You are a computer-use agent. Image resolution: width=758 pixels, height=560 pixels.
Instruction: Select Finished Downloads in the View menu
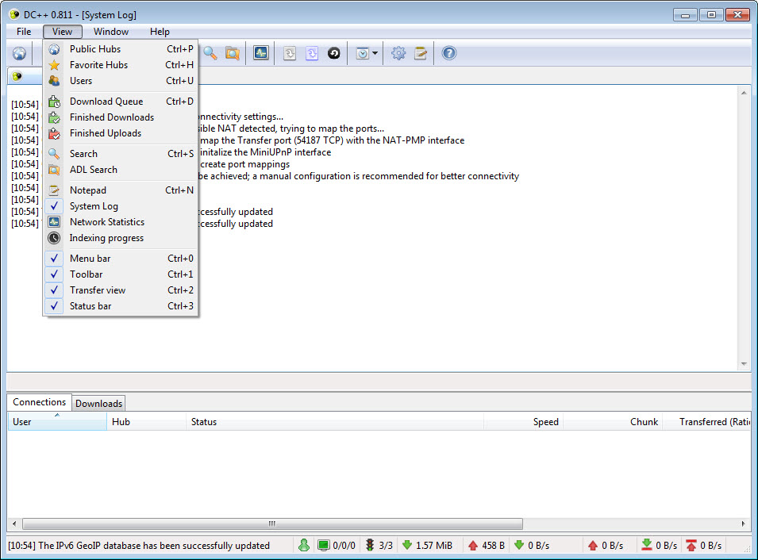click(x=121, y=117)
